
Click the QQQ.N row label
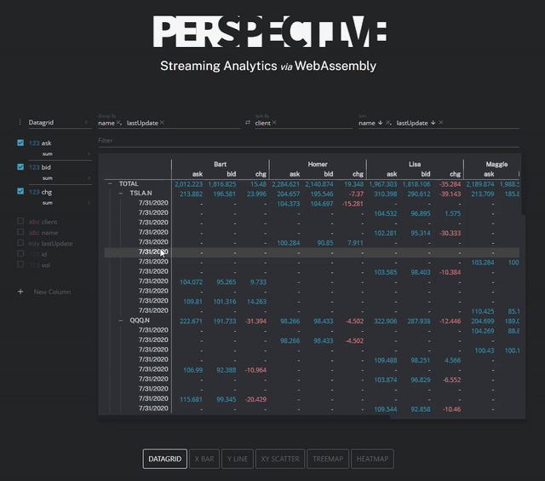coord(140,320)
